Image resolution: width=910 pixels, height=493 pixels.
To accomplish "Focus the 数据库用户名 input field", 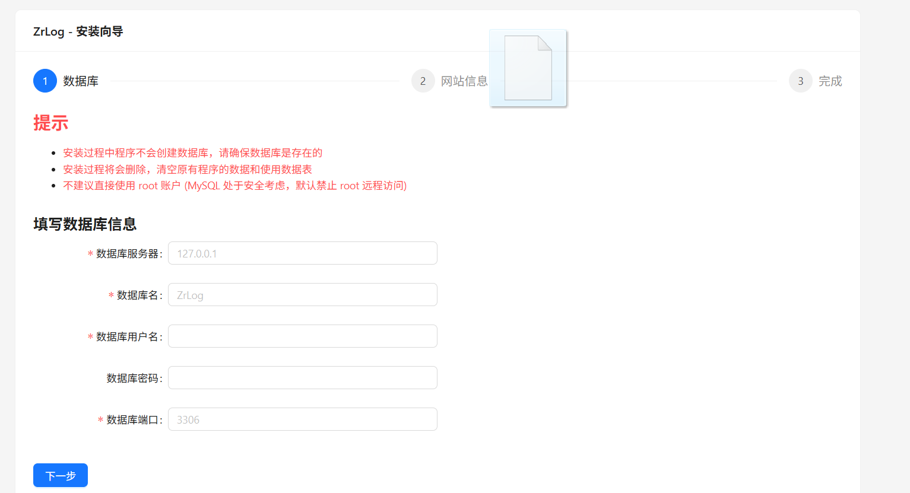I will point(303,336).
